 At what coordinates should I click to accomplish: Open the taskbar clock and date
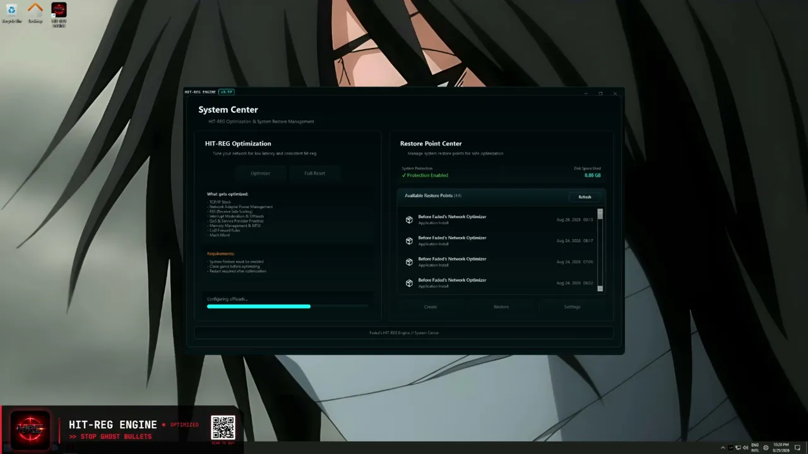click(x=781, y=448)
